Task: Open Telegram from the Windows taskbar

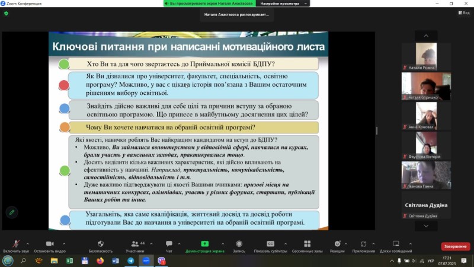Action: tap(130, 260)
